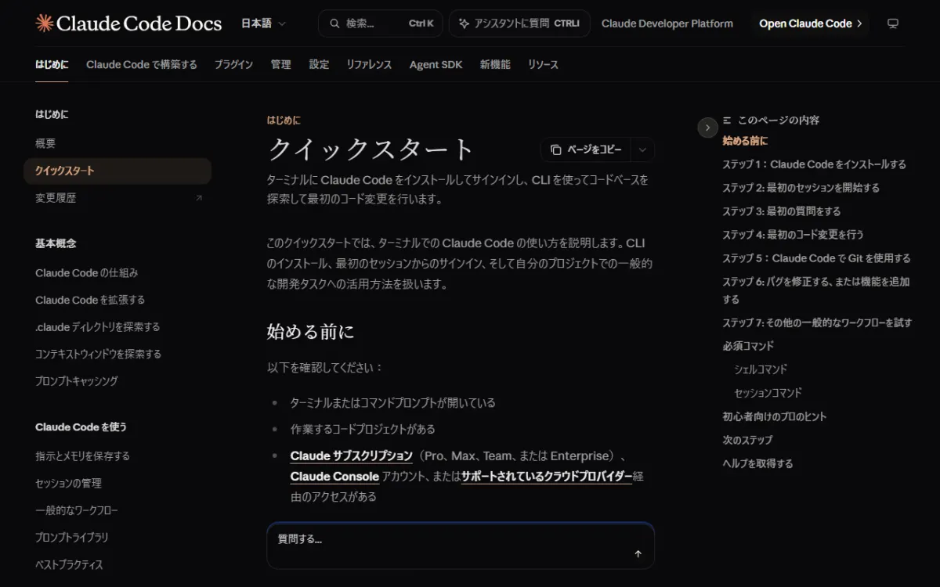This screenshot has height=587, width=940.
Task: Click the はじめに breadcrumb above the title
Action: (284, 121)
